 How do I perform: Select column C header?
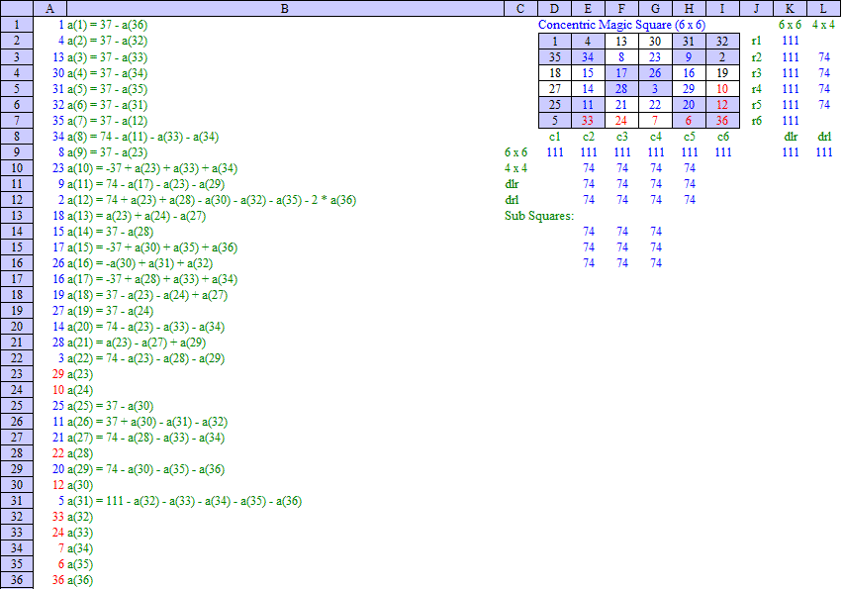click(x=520, y=8)
